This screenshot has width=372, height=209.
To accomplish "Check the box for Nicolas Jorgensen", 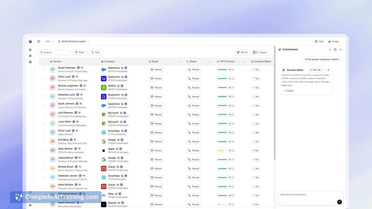I will pos(45,87).
